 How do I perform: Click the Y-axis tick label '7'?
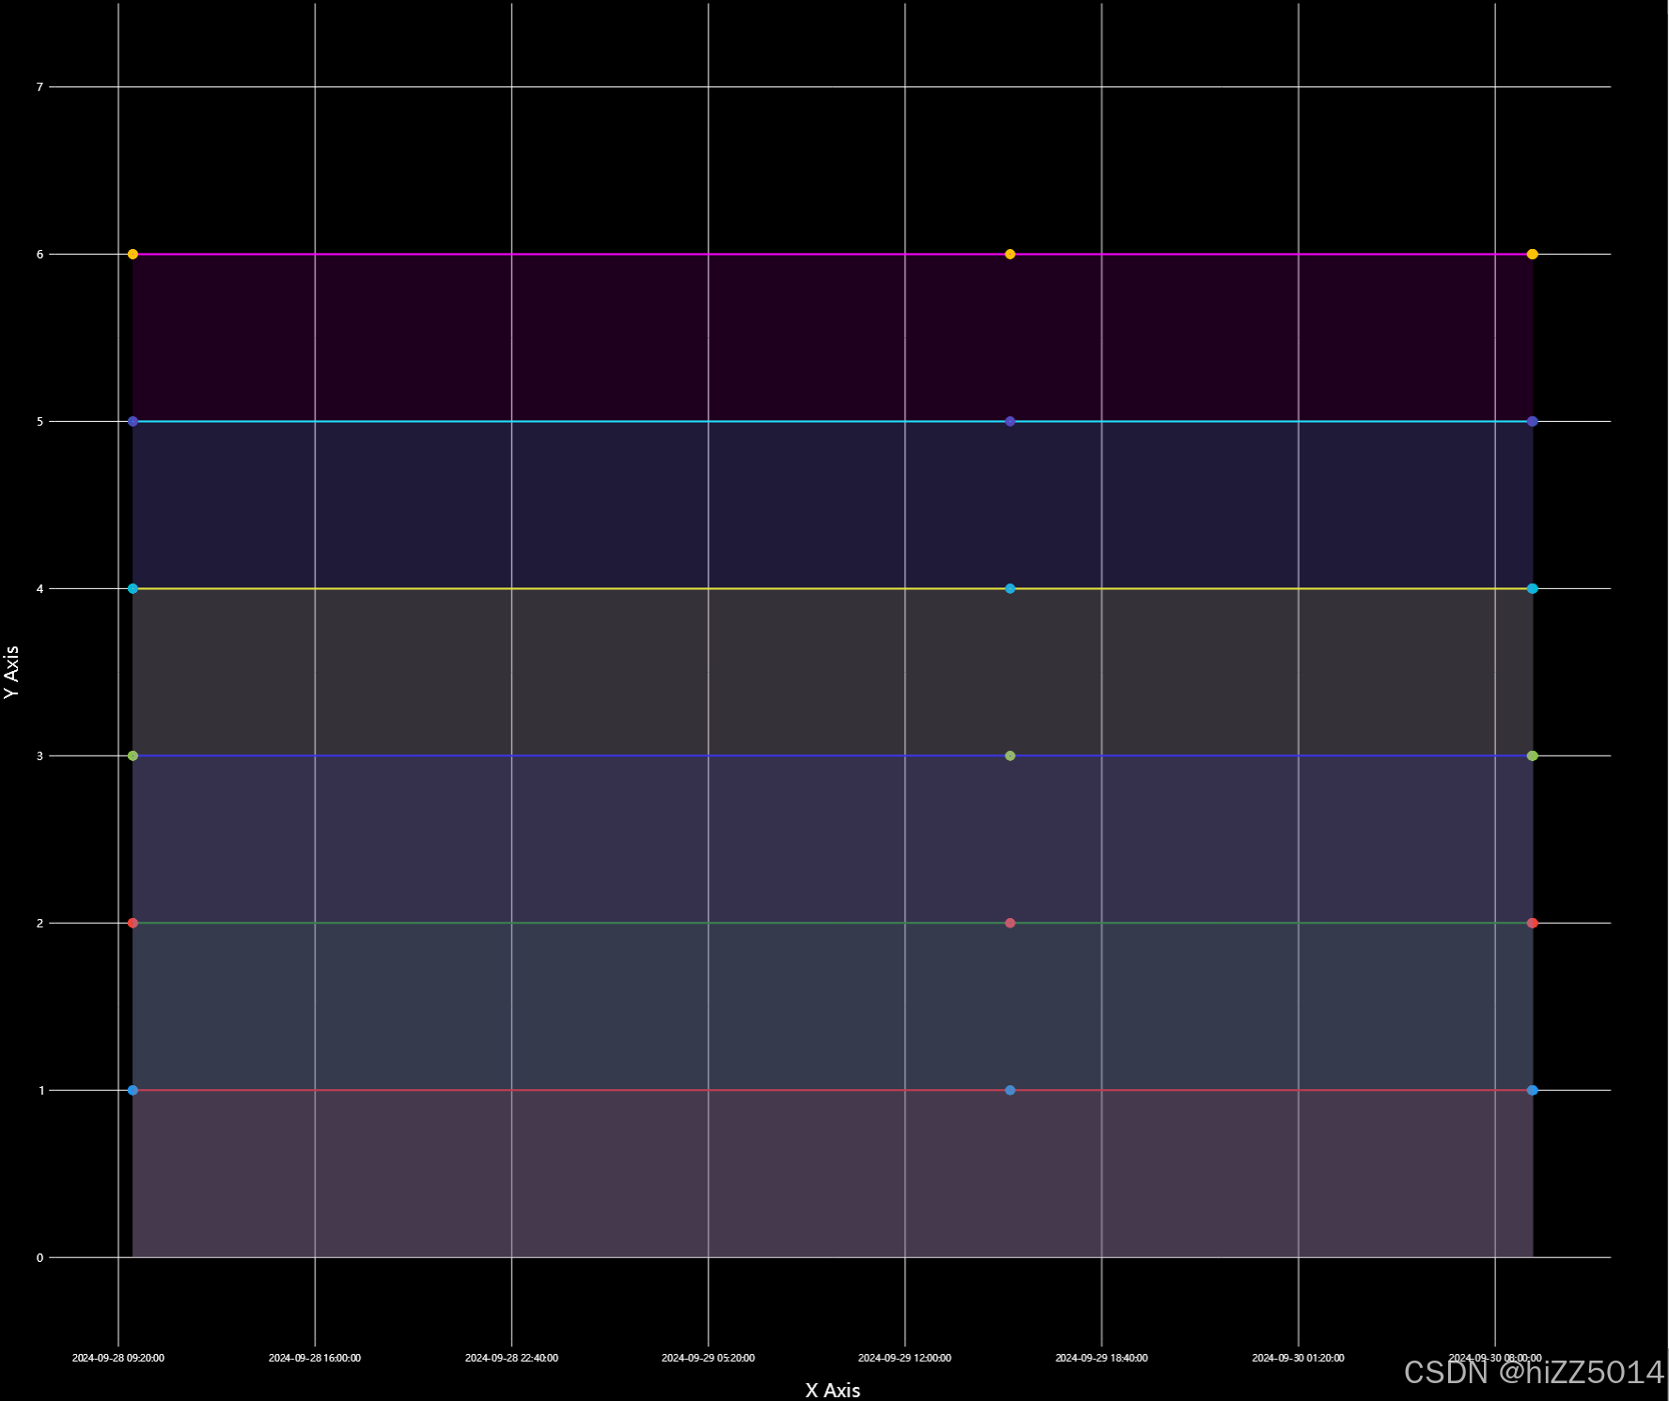(x=40, y=87)
